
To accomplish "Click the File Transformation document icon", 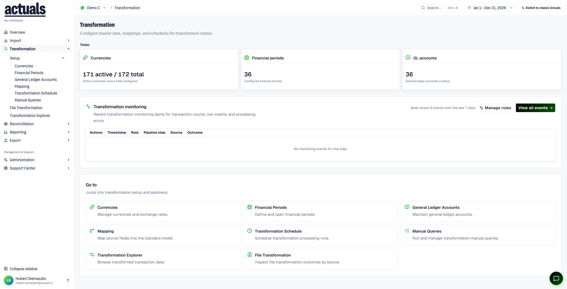I will 250,255.
